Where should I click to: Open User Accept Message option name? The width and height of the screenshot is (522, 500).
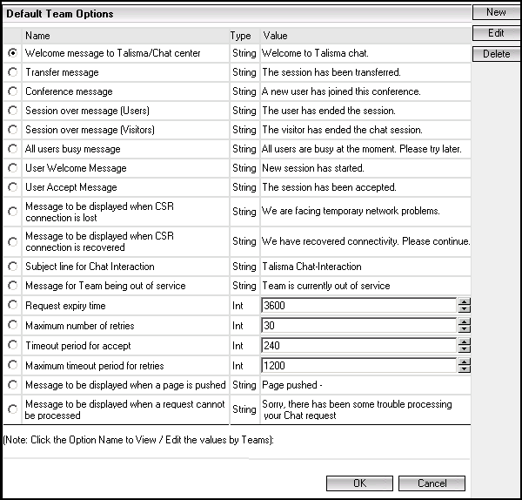pyautogui.click(x=71, y=187)
